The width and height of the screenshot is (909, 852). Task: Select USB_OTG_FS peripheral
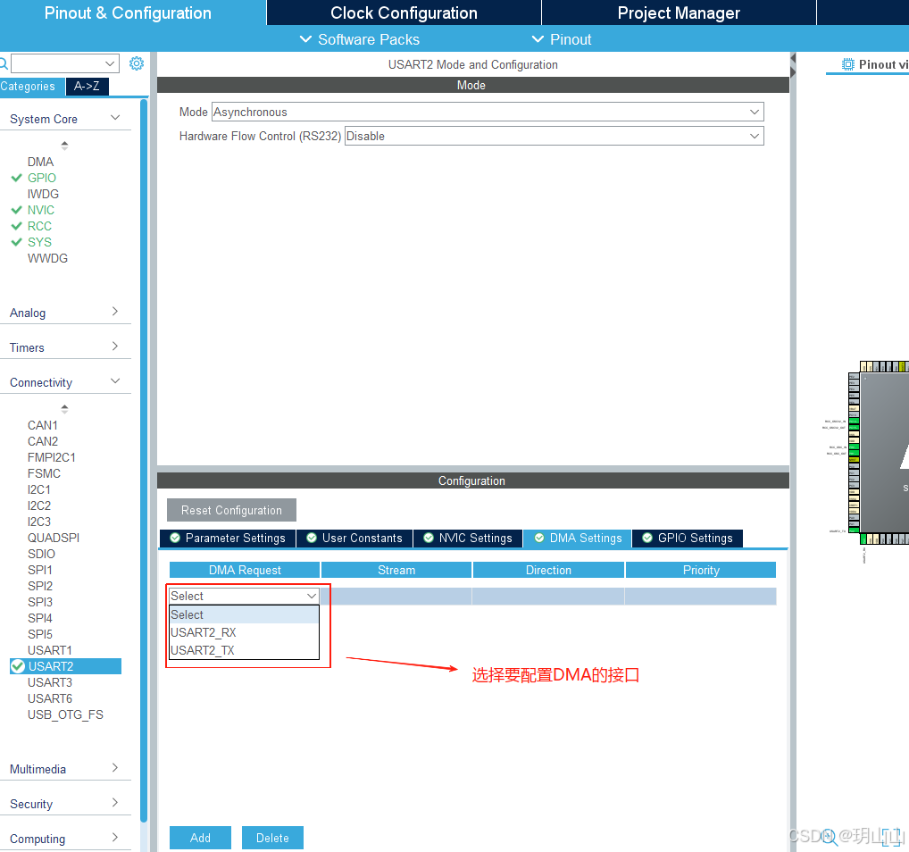click(x=65, y=714)
